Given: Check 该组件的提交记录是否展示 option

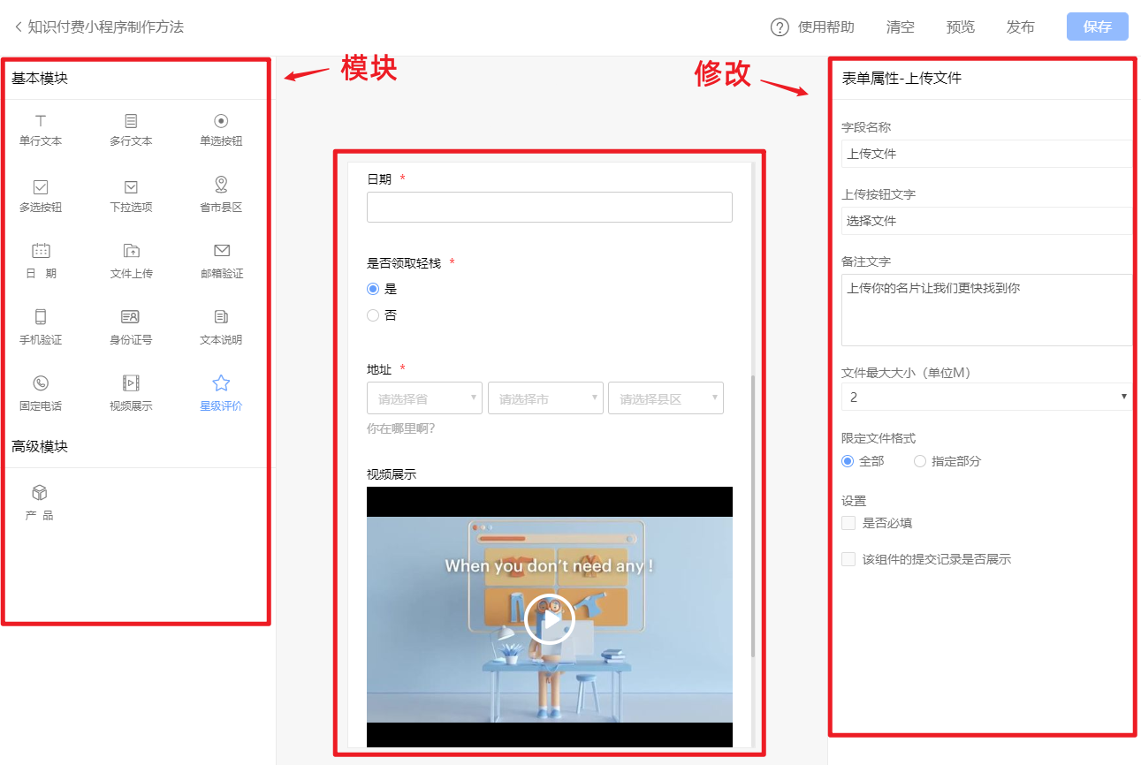Looking at the screenshot, I should pos(848,558).
